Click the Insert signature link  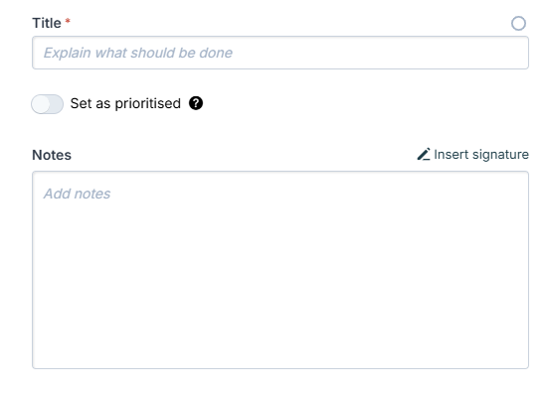tap(473, 154)
